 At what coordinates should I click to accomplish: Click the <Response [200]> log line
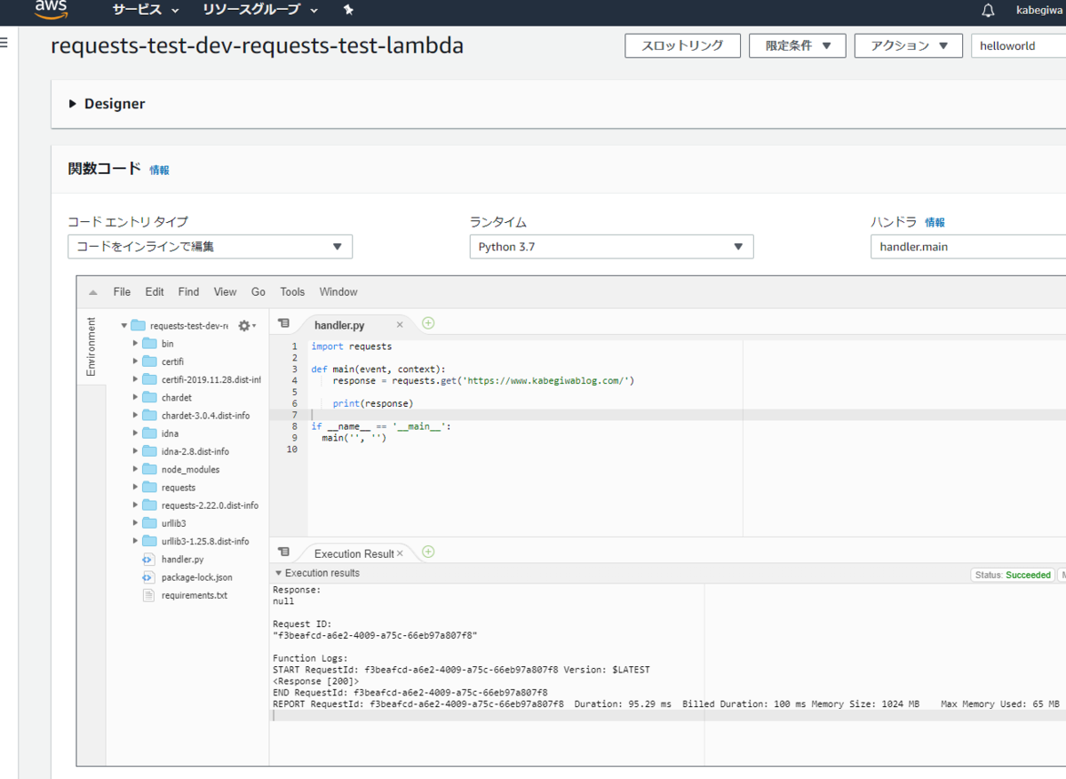click(315, 680)
